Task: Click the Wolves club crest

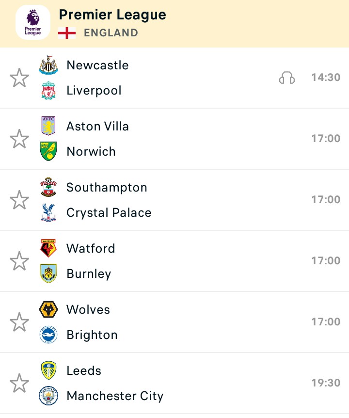Action: pyautogui.click(x=48, y=309)
